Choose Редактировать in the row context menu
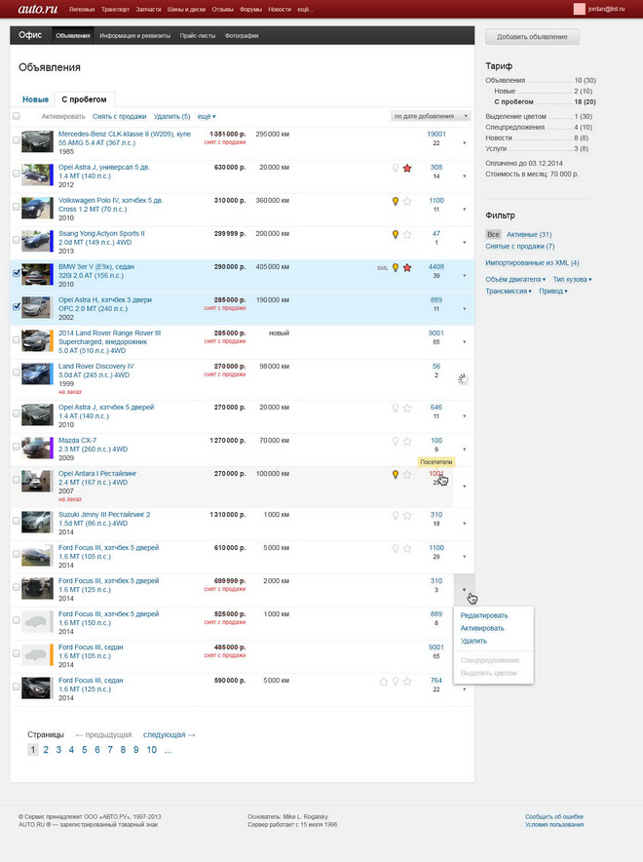 click(x=484, y=615)
